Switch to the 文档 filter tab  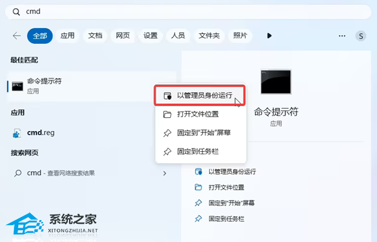click(95, 36)
